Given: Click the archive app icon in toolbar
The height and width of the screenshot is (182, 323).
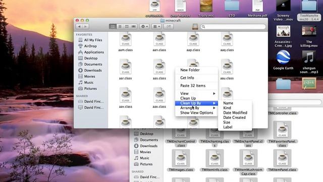Looking at the screenshot, I should (195, 26).
